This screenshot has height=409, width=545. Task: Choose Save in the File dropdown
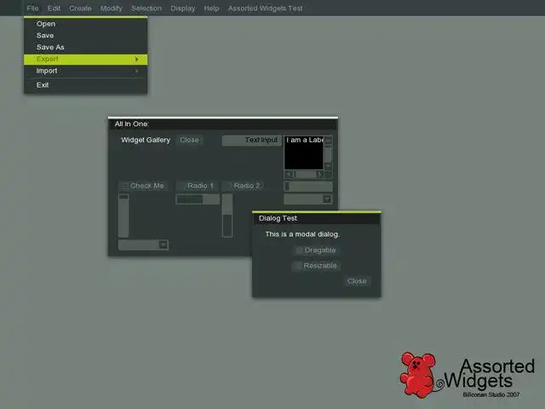pyautogui.click(x=85, y=36)
